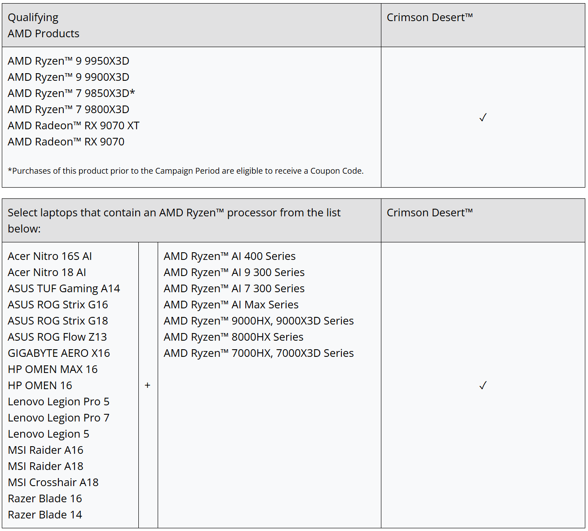Click the footnote about purchases before the Campaign Period
The image size is (588, 531).
pyautogui.click(x=186, y=171)
